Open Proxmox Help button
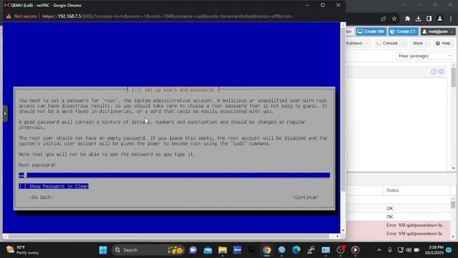This screenshot has width=458, height=258. click(443, 43)
